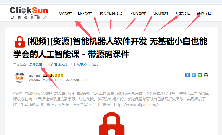
Task: Click the large red lock image
Action: click(x=112, y=124)
